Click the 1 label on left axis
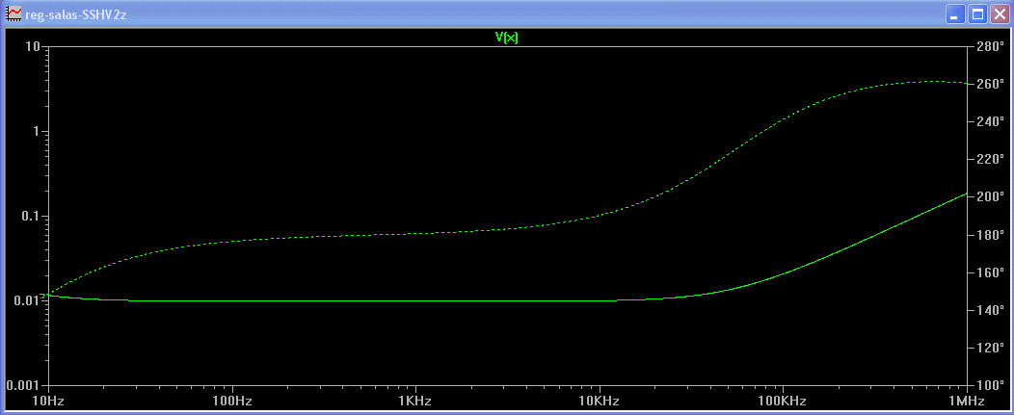The width and height of the screenshot is (1014, 415). [x=38, y=131]
